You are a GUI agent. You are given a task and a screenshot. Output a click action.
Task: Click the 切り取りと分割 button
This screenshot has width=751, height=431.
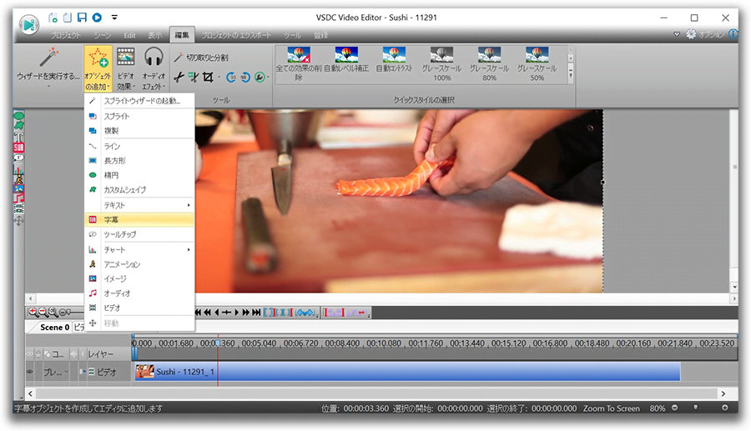pyautogui.click(x=203, y=57)
